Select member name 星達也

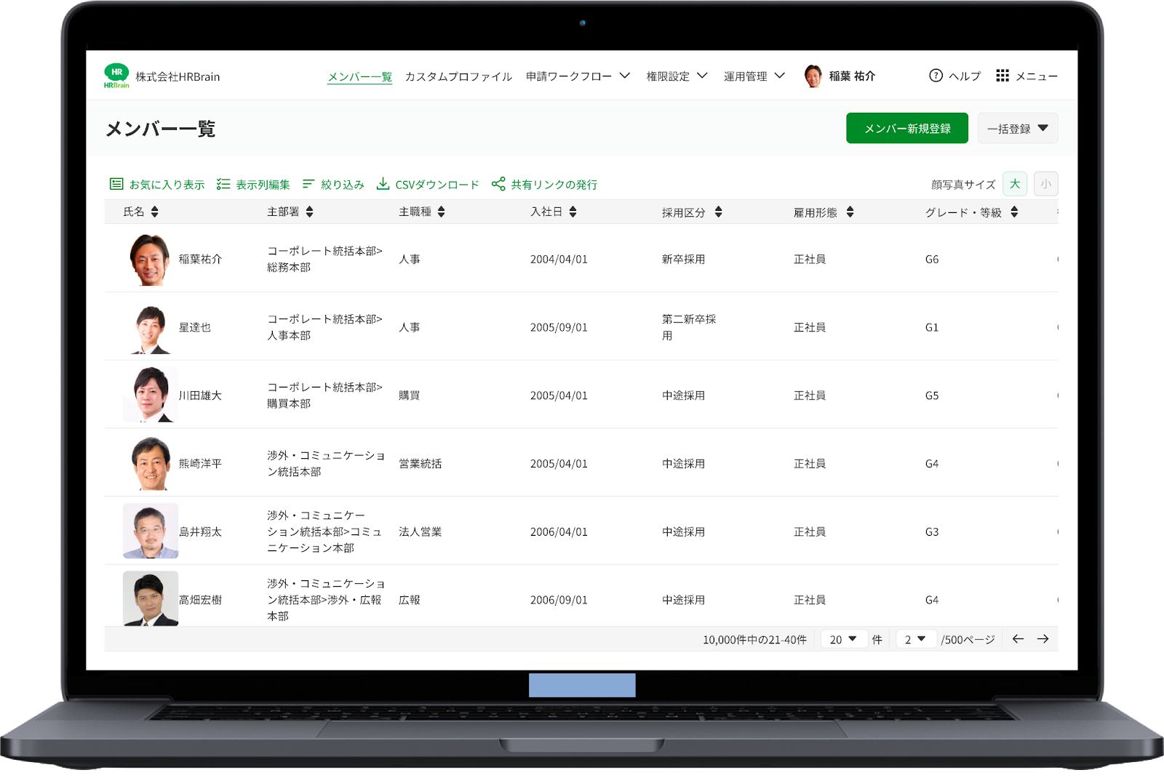click(x=195, y=327)
